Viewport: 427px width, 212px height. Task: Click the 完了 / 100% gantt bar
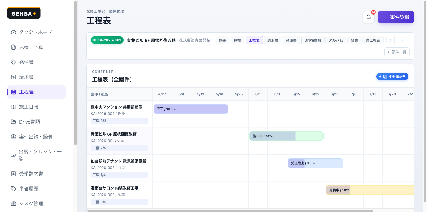point(191,109)
